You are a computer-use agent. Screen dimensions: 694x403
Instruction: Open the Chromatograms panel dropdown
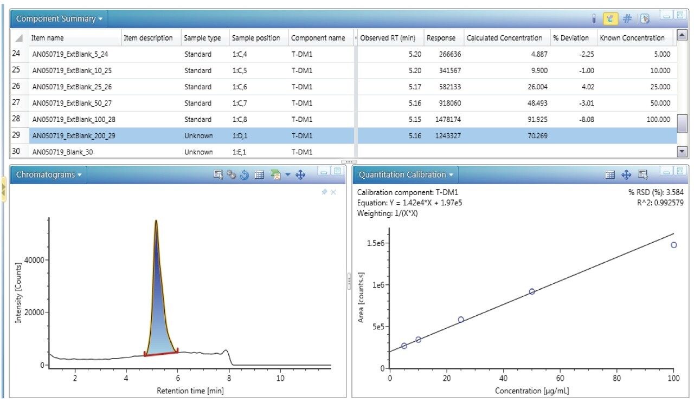tap(49, 175)
